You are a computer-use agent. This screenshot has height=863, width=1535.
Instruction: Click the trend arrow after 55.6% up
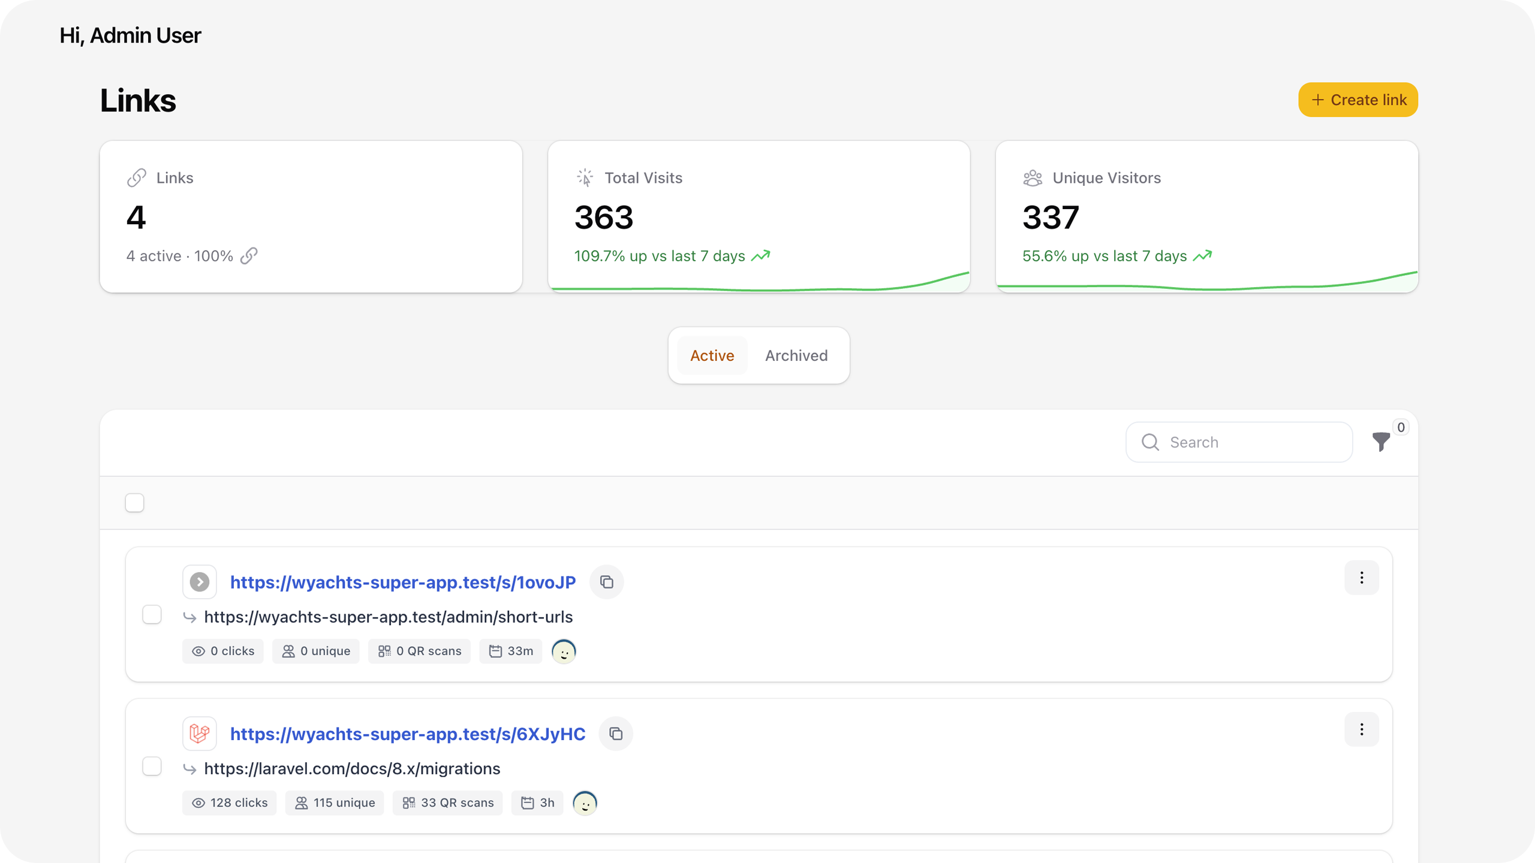[x=1202, y=256]
